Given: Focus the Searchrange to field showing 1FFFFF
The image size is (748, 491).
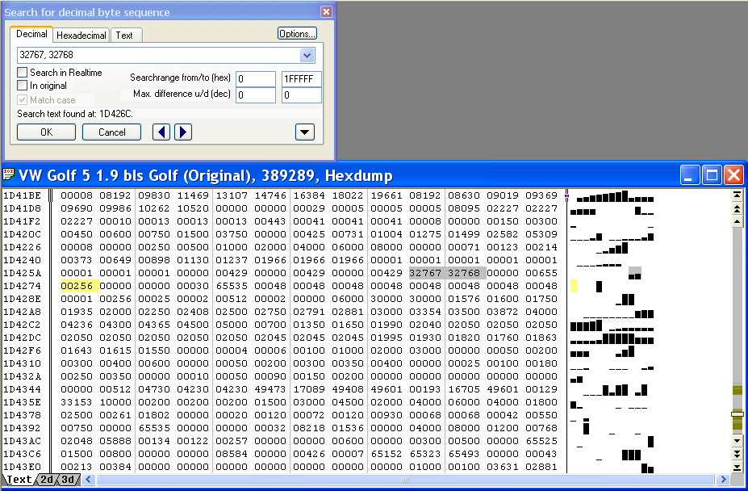Looking at the screenshot, I should click(302, 79).
